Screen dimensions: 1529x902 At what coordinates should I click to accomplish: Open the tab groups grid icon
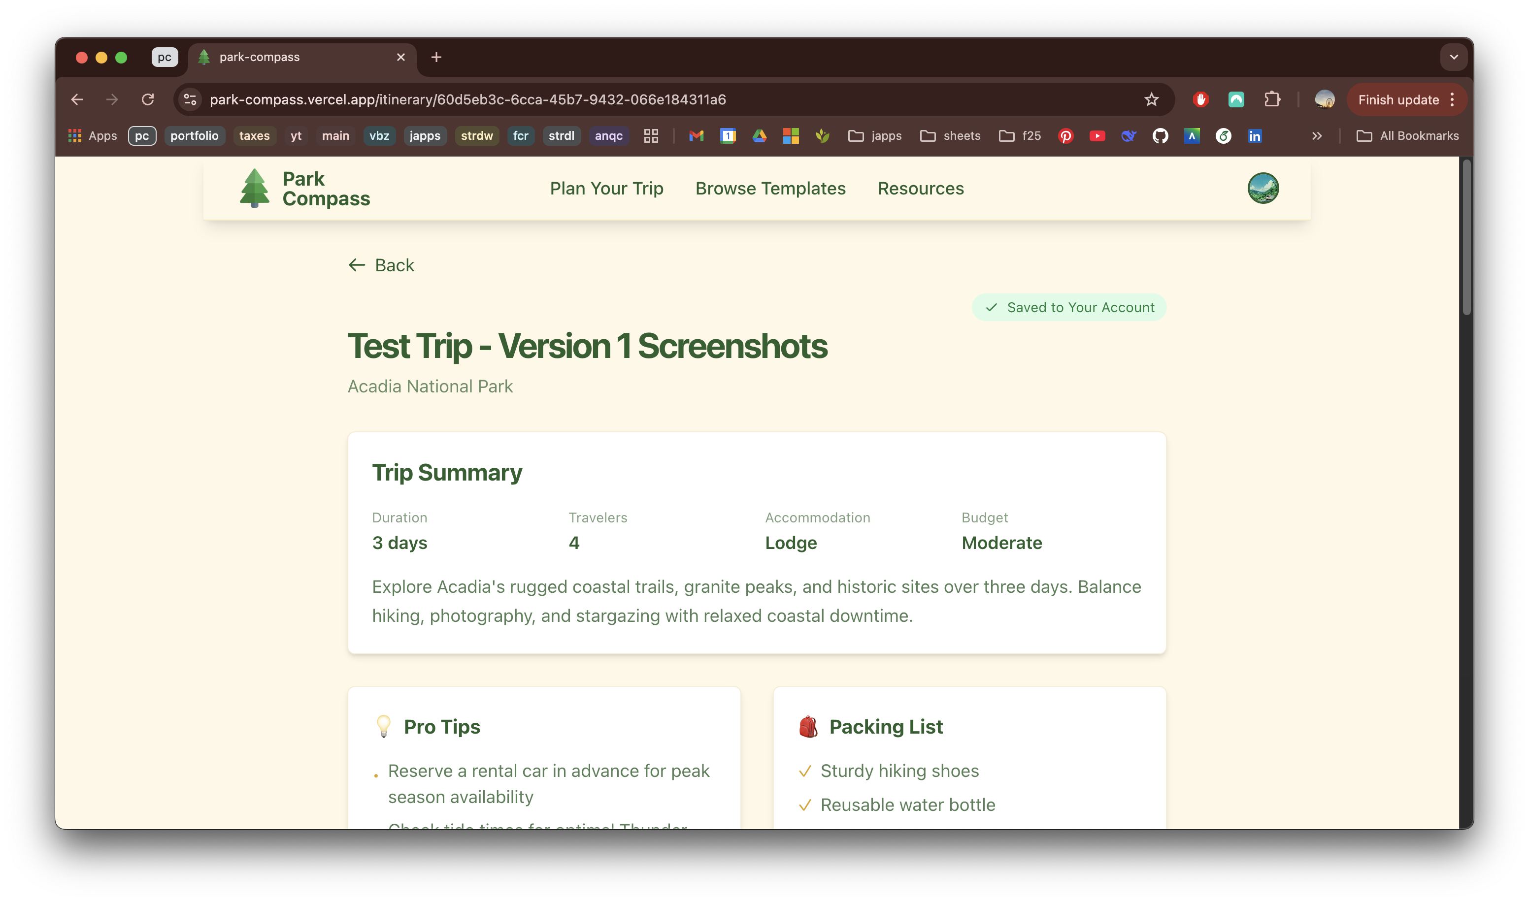pyautogui.click(x=651, y=135)
